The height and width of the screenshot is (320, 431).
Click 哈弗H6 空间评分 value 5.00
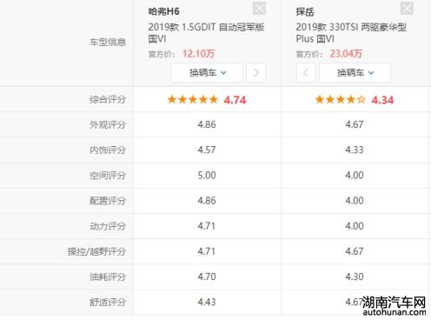(207, 175)
